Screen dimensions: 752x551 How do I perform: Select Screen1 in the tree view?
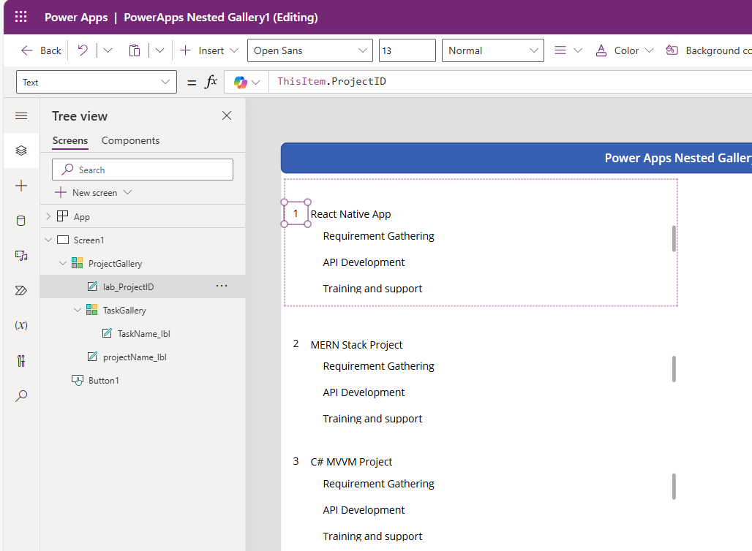[x=89, y=240]
